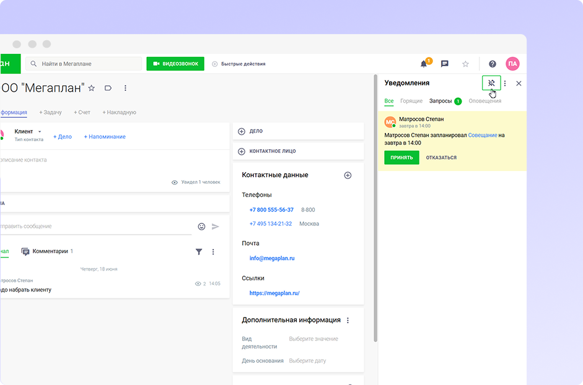Click the Матросов Степан MC avatar
This screenshot has width=583, height=385.
tap(390, 122)
